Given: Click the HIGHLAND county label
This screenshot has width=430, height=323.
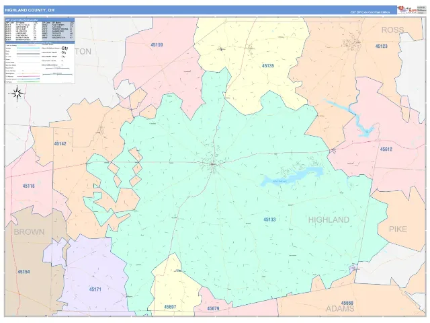Looking at the screenshot, I should [x=329, y=220].
